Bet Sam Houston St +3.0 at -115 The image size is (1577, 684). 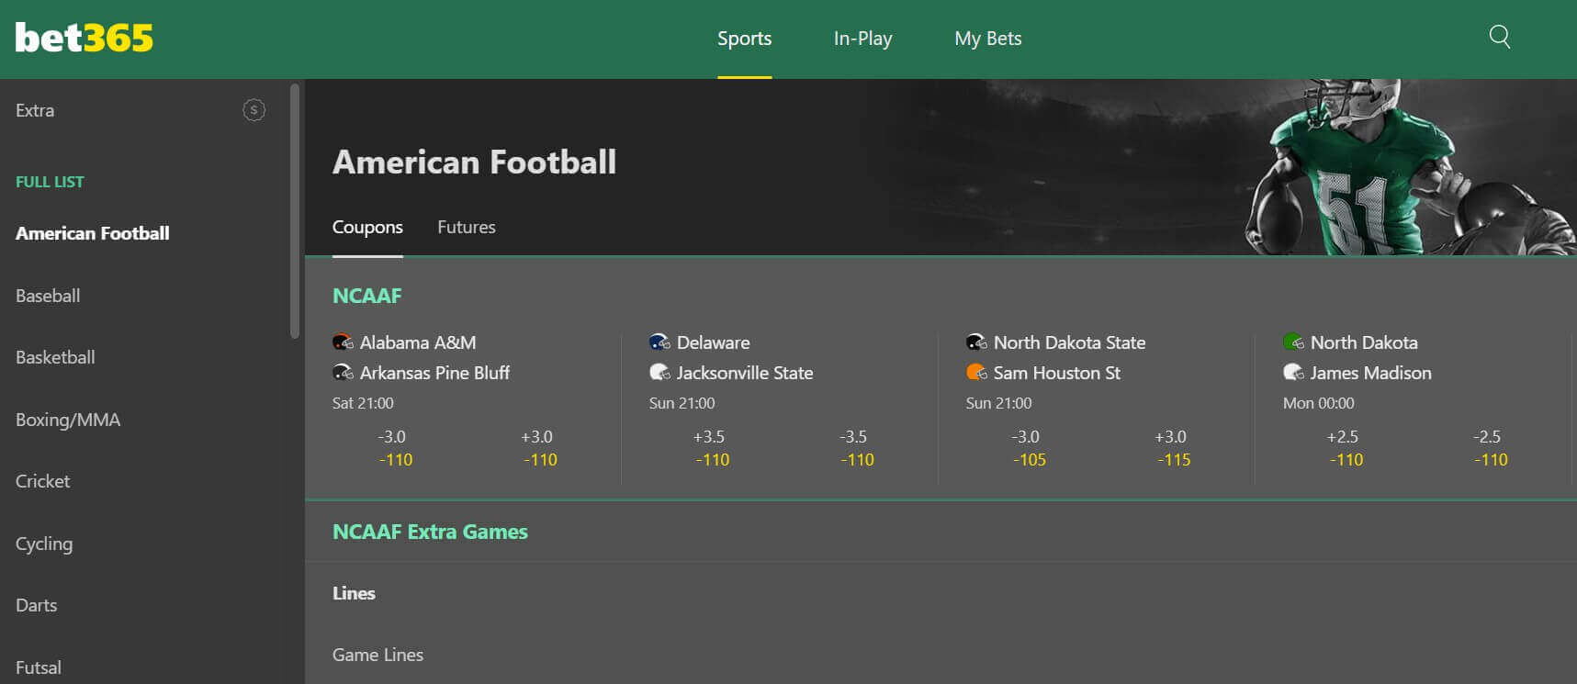(1174, 448)
